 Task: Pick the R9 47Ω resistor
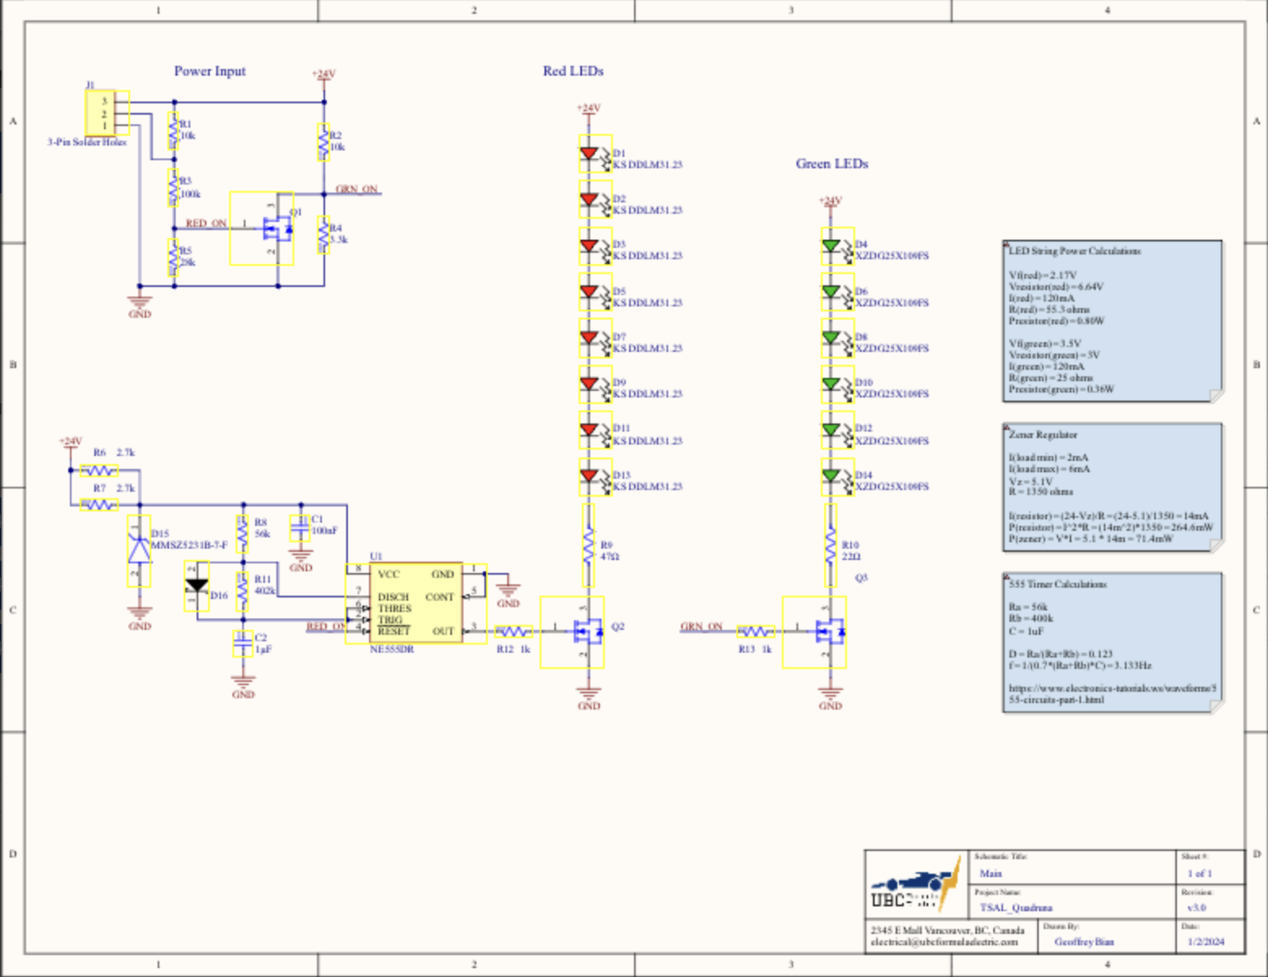pyautogui.click(x=588, y=545)
